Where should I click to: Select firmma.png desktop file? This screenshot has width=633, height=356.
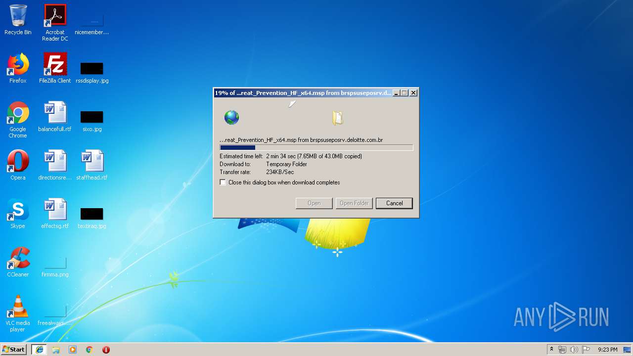(x=55, y=266)
